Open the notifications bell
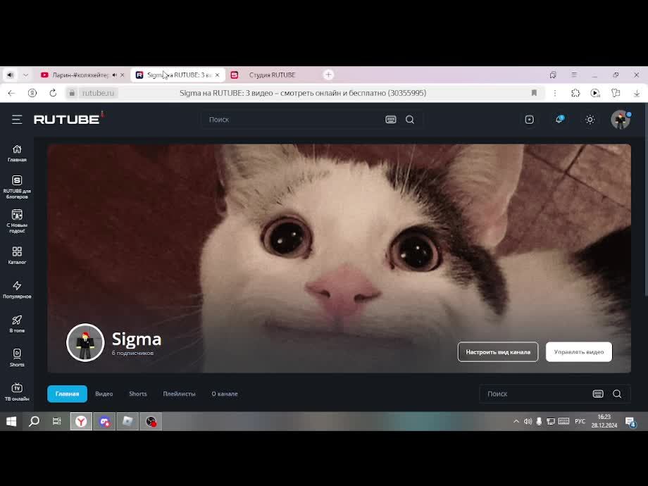Image resolution: width=648 pixels, height=486 pixels. coord(559,120)
